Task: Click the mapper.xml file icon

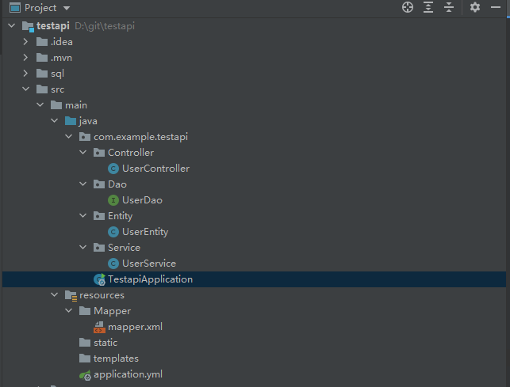Action: click(x=99, y=326)
